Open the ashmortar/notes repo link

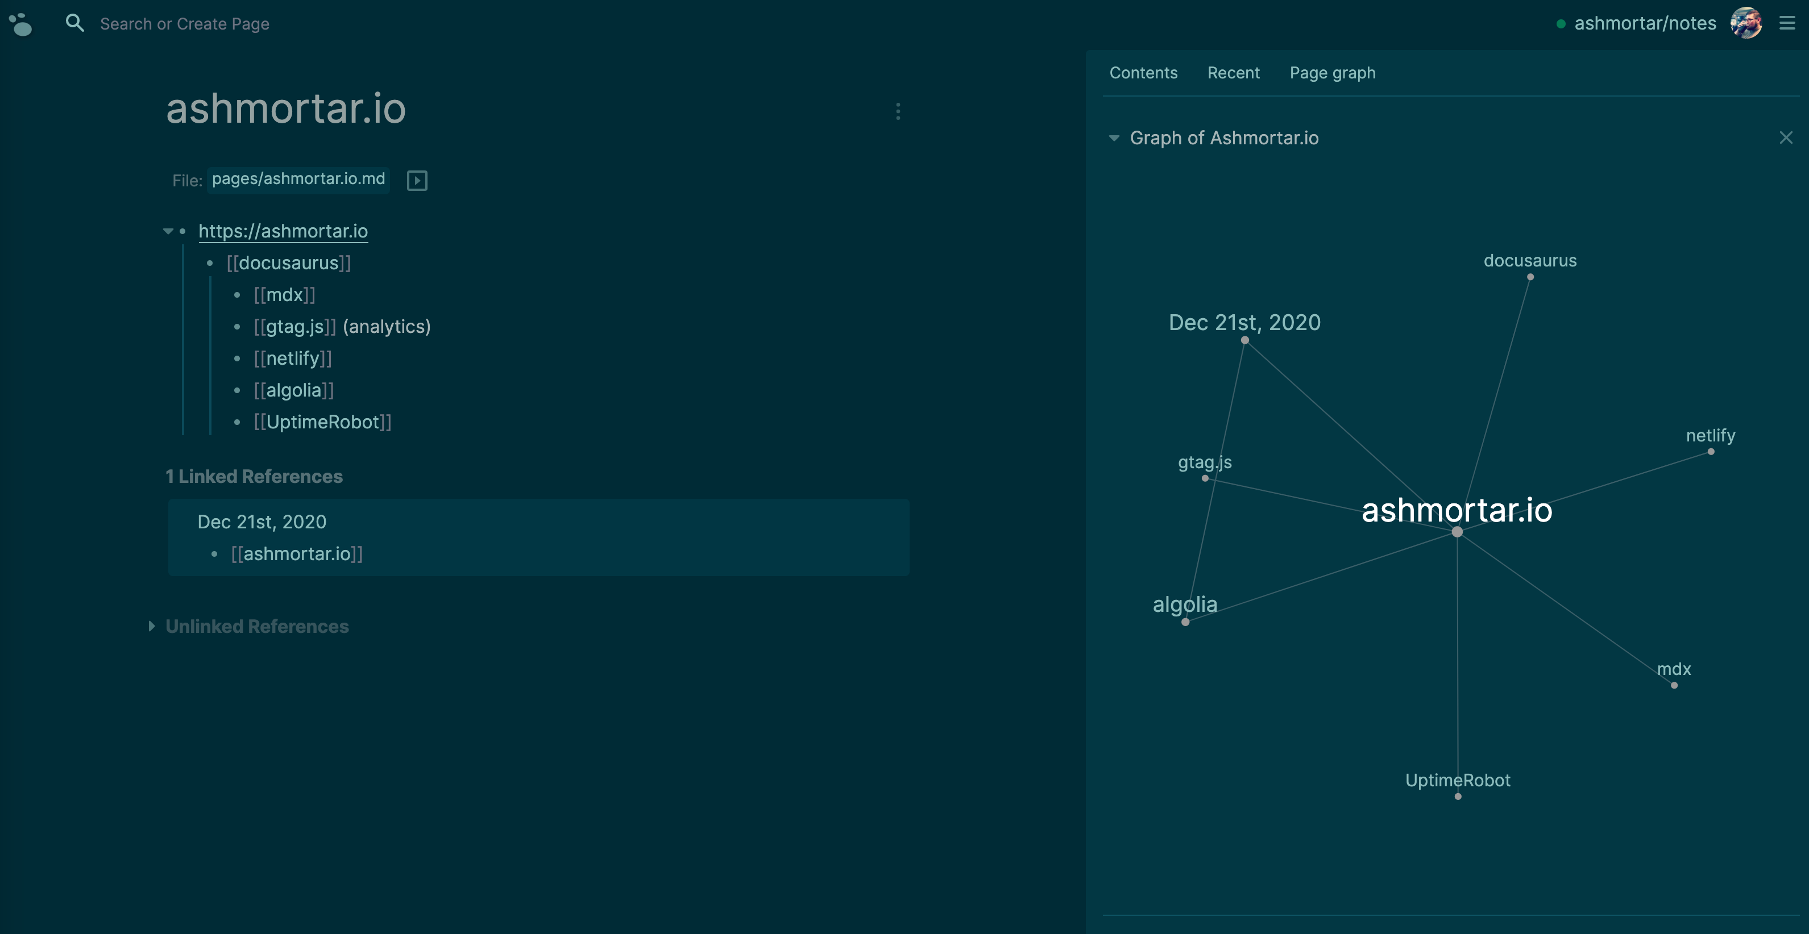point(1645,23)
